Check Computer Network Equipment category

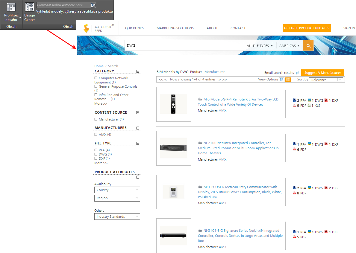point(96,78)
